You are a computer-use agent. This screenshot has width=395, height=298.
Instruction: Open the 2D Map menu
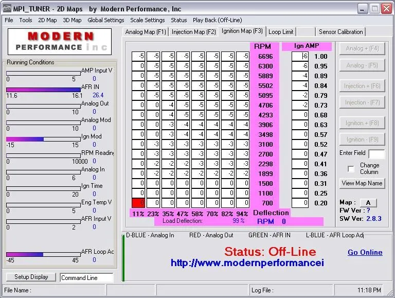coord(47,20)
